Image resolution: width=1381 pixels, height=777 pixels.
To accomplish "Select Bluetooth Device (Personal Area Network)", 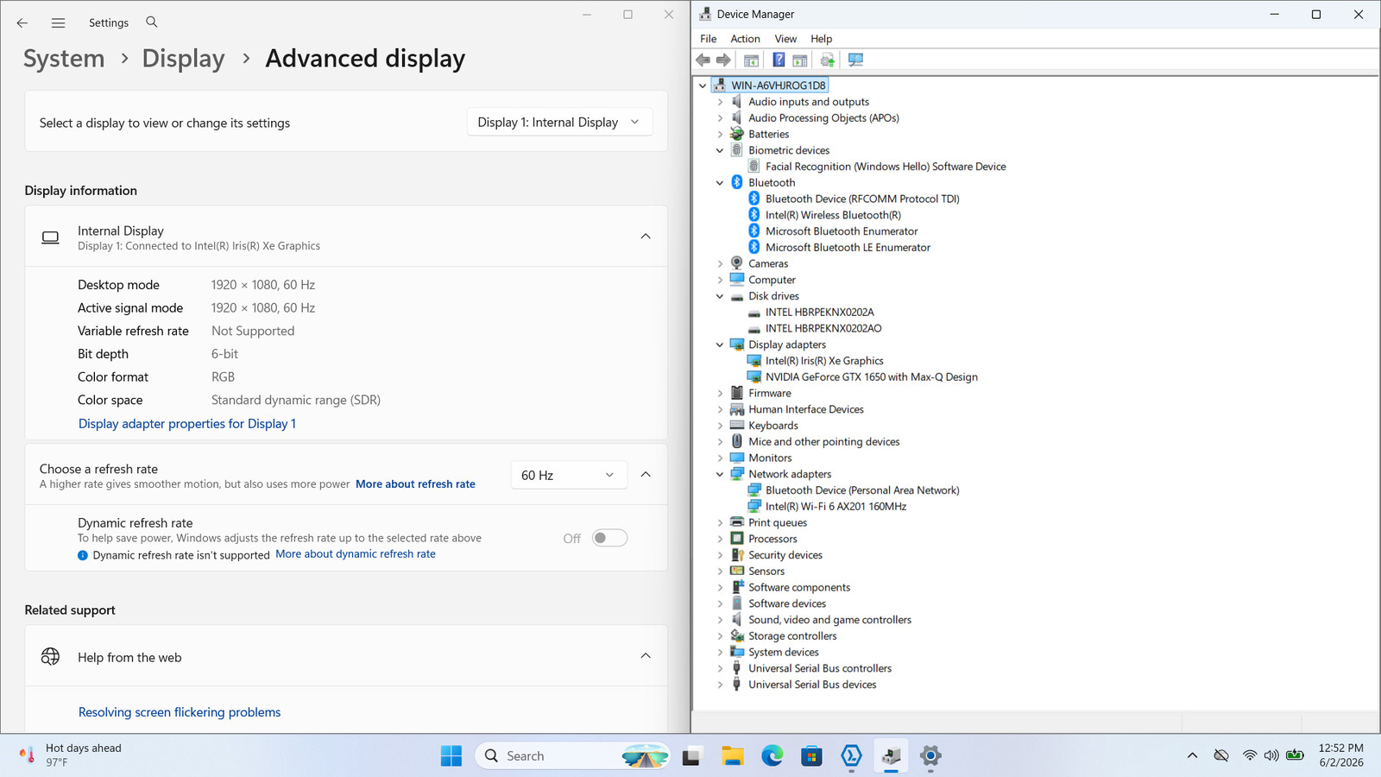I will click(x=862, y=490).
